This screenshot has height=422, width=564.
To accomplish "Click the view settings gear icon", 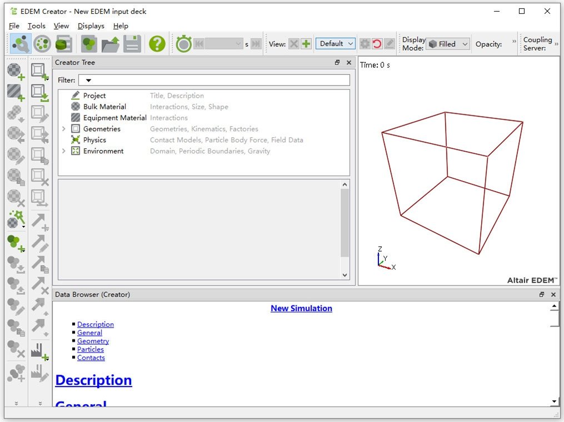I will [x=365, y=44].
